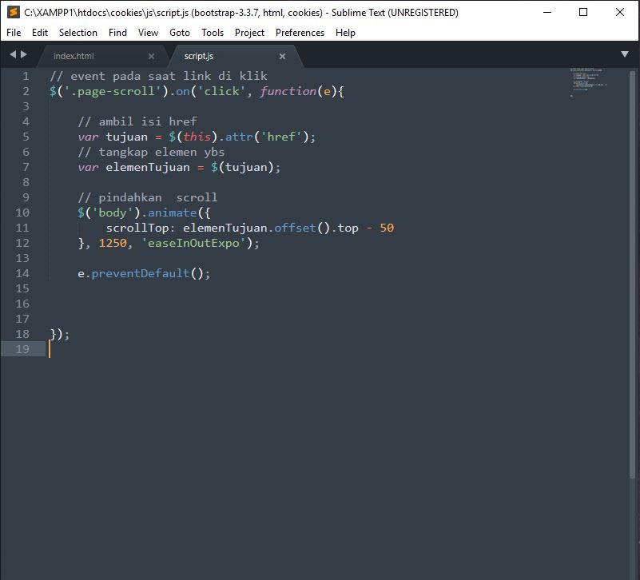Image resolution: width=640 pixels, height=580 pixels.
Task: Click line number 2 in the gutter
Action: (26, 91)
